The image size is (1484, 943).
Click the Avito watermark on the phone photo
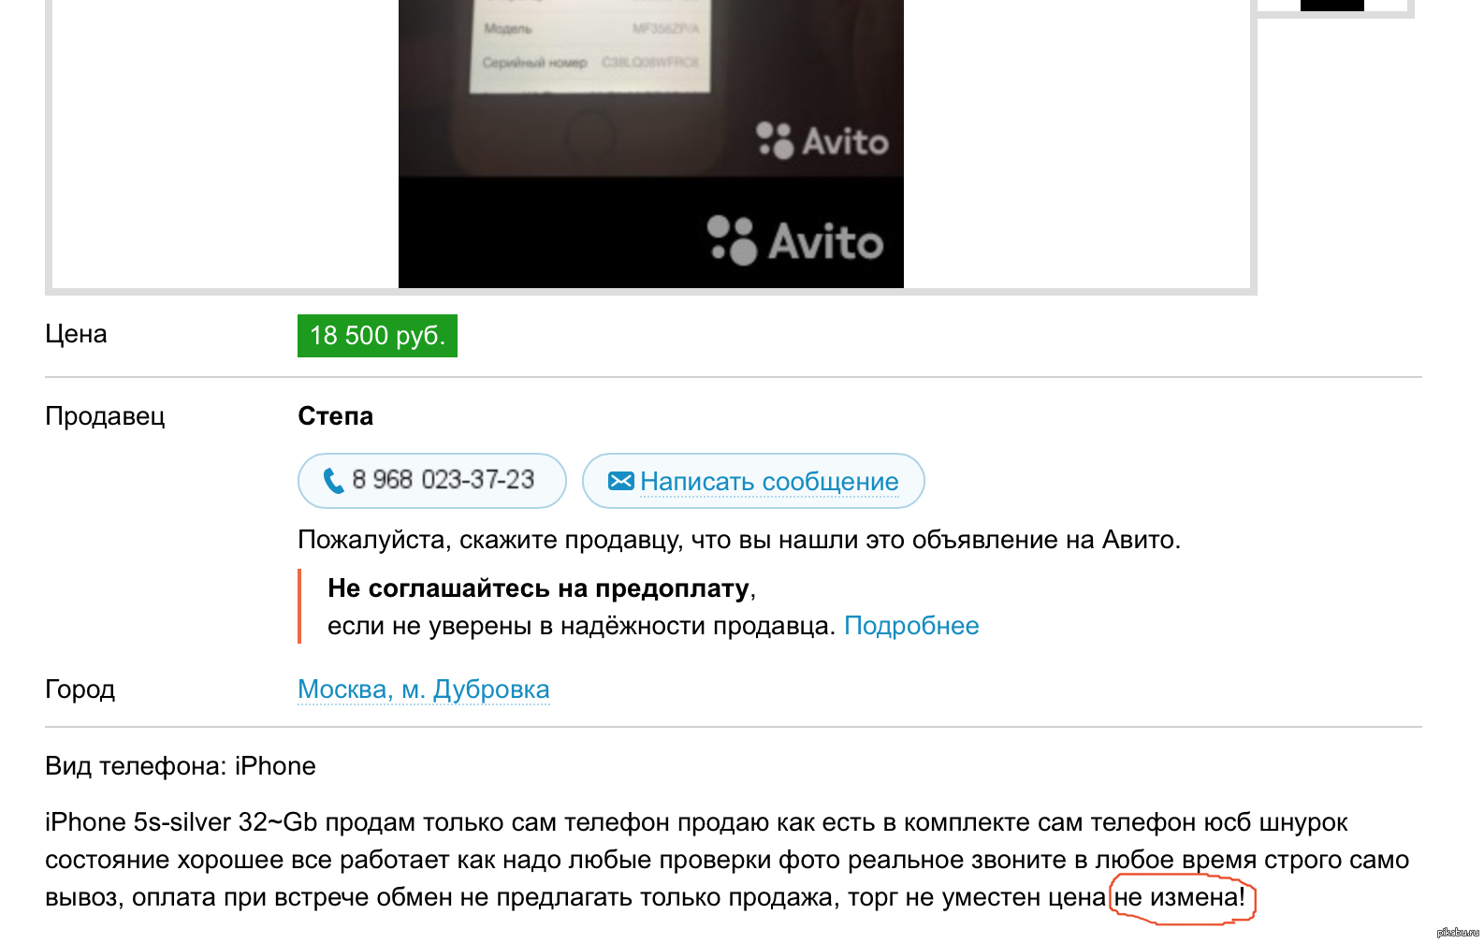(x=822, y=141)
